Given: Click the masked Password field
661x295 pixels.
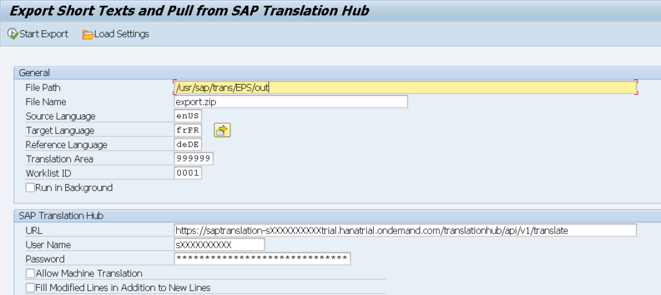Looking at the screenshot, I should [262, 259].
